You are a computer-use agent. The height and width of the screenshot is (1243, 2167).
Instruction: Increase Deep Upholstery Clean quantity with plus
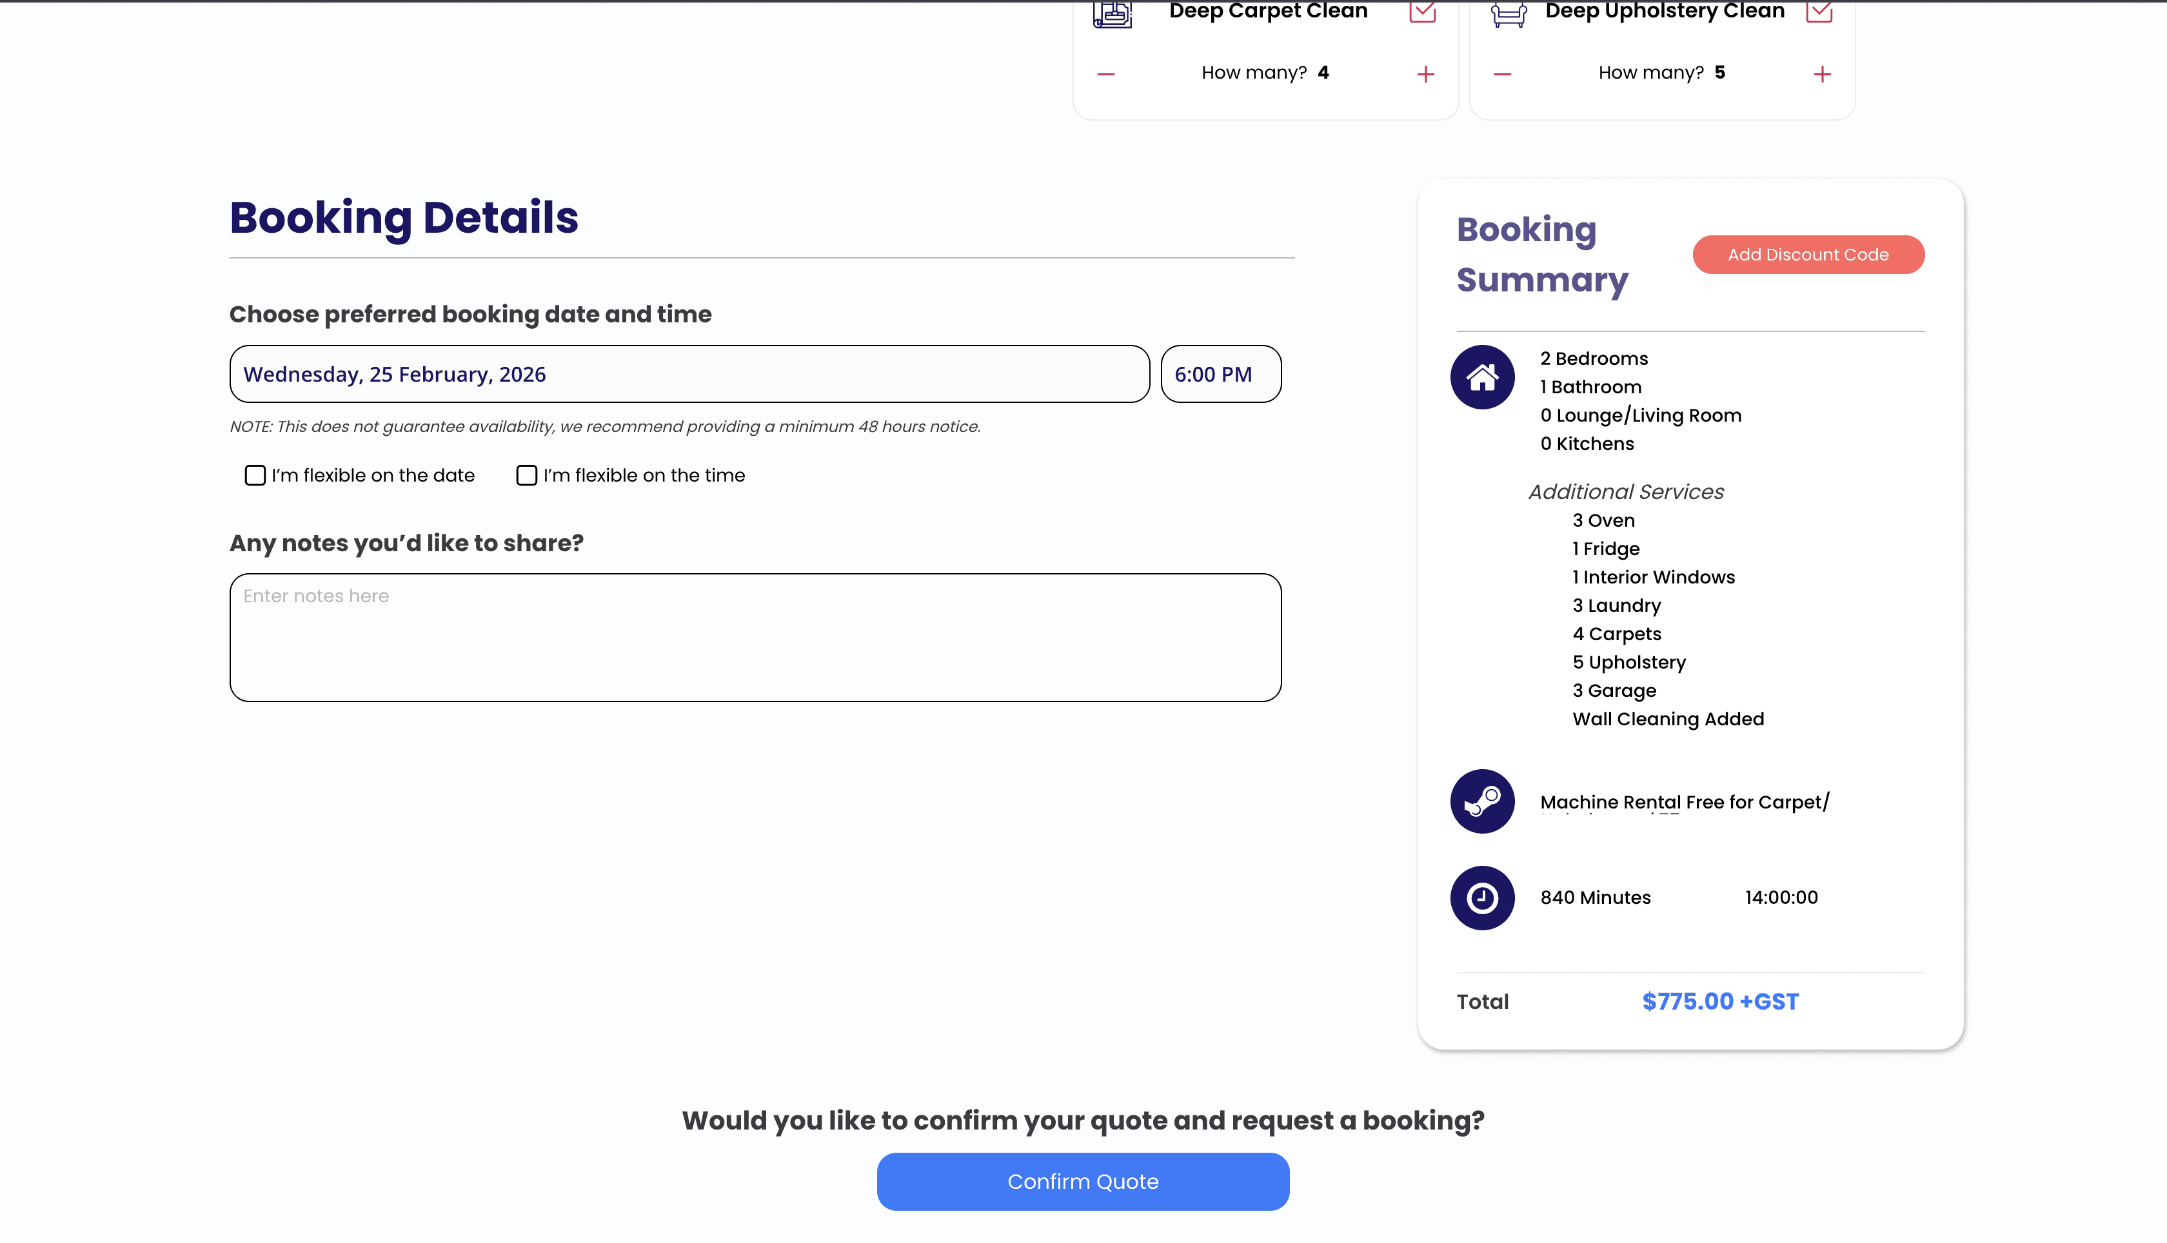pyautogui.click(x=1822, y=74)
